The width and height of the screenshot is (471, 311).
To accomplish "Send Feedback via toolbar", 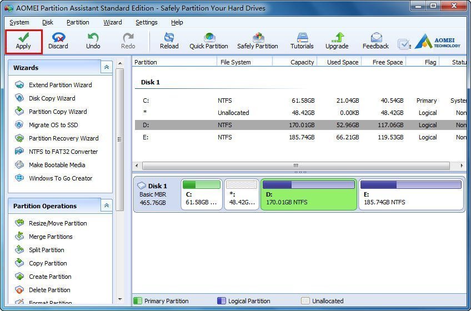I will [x=376, y=42].
